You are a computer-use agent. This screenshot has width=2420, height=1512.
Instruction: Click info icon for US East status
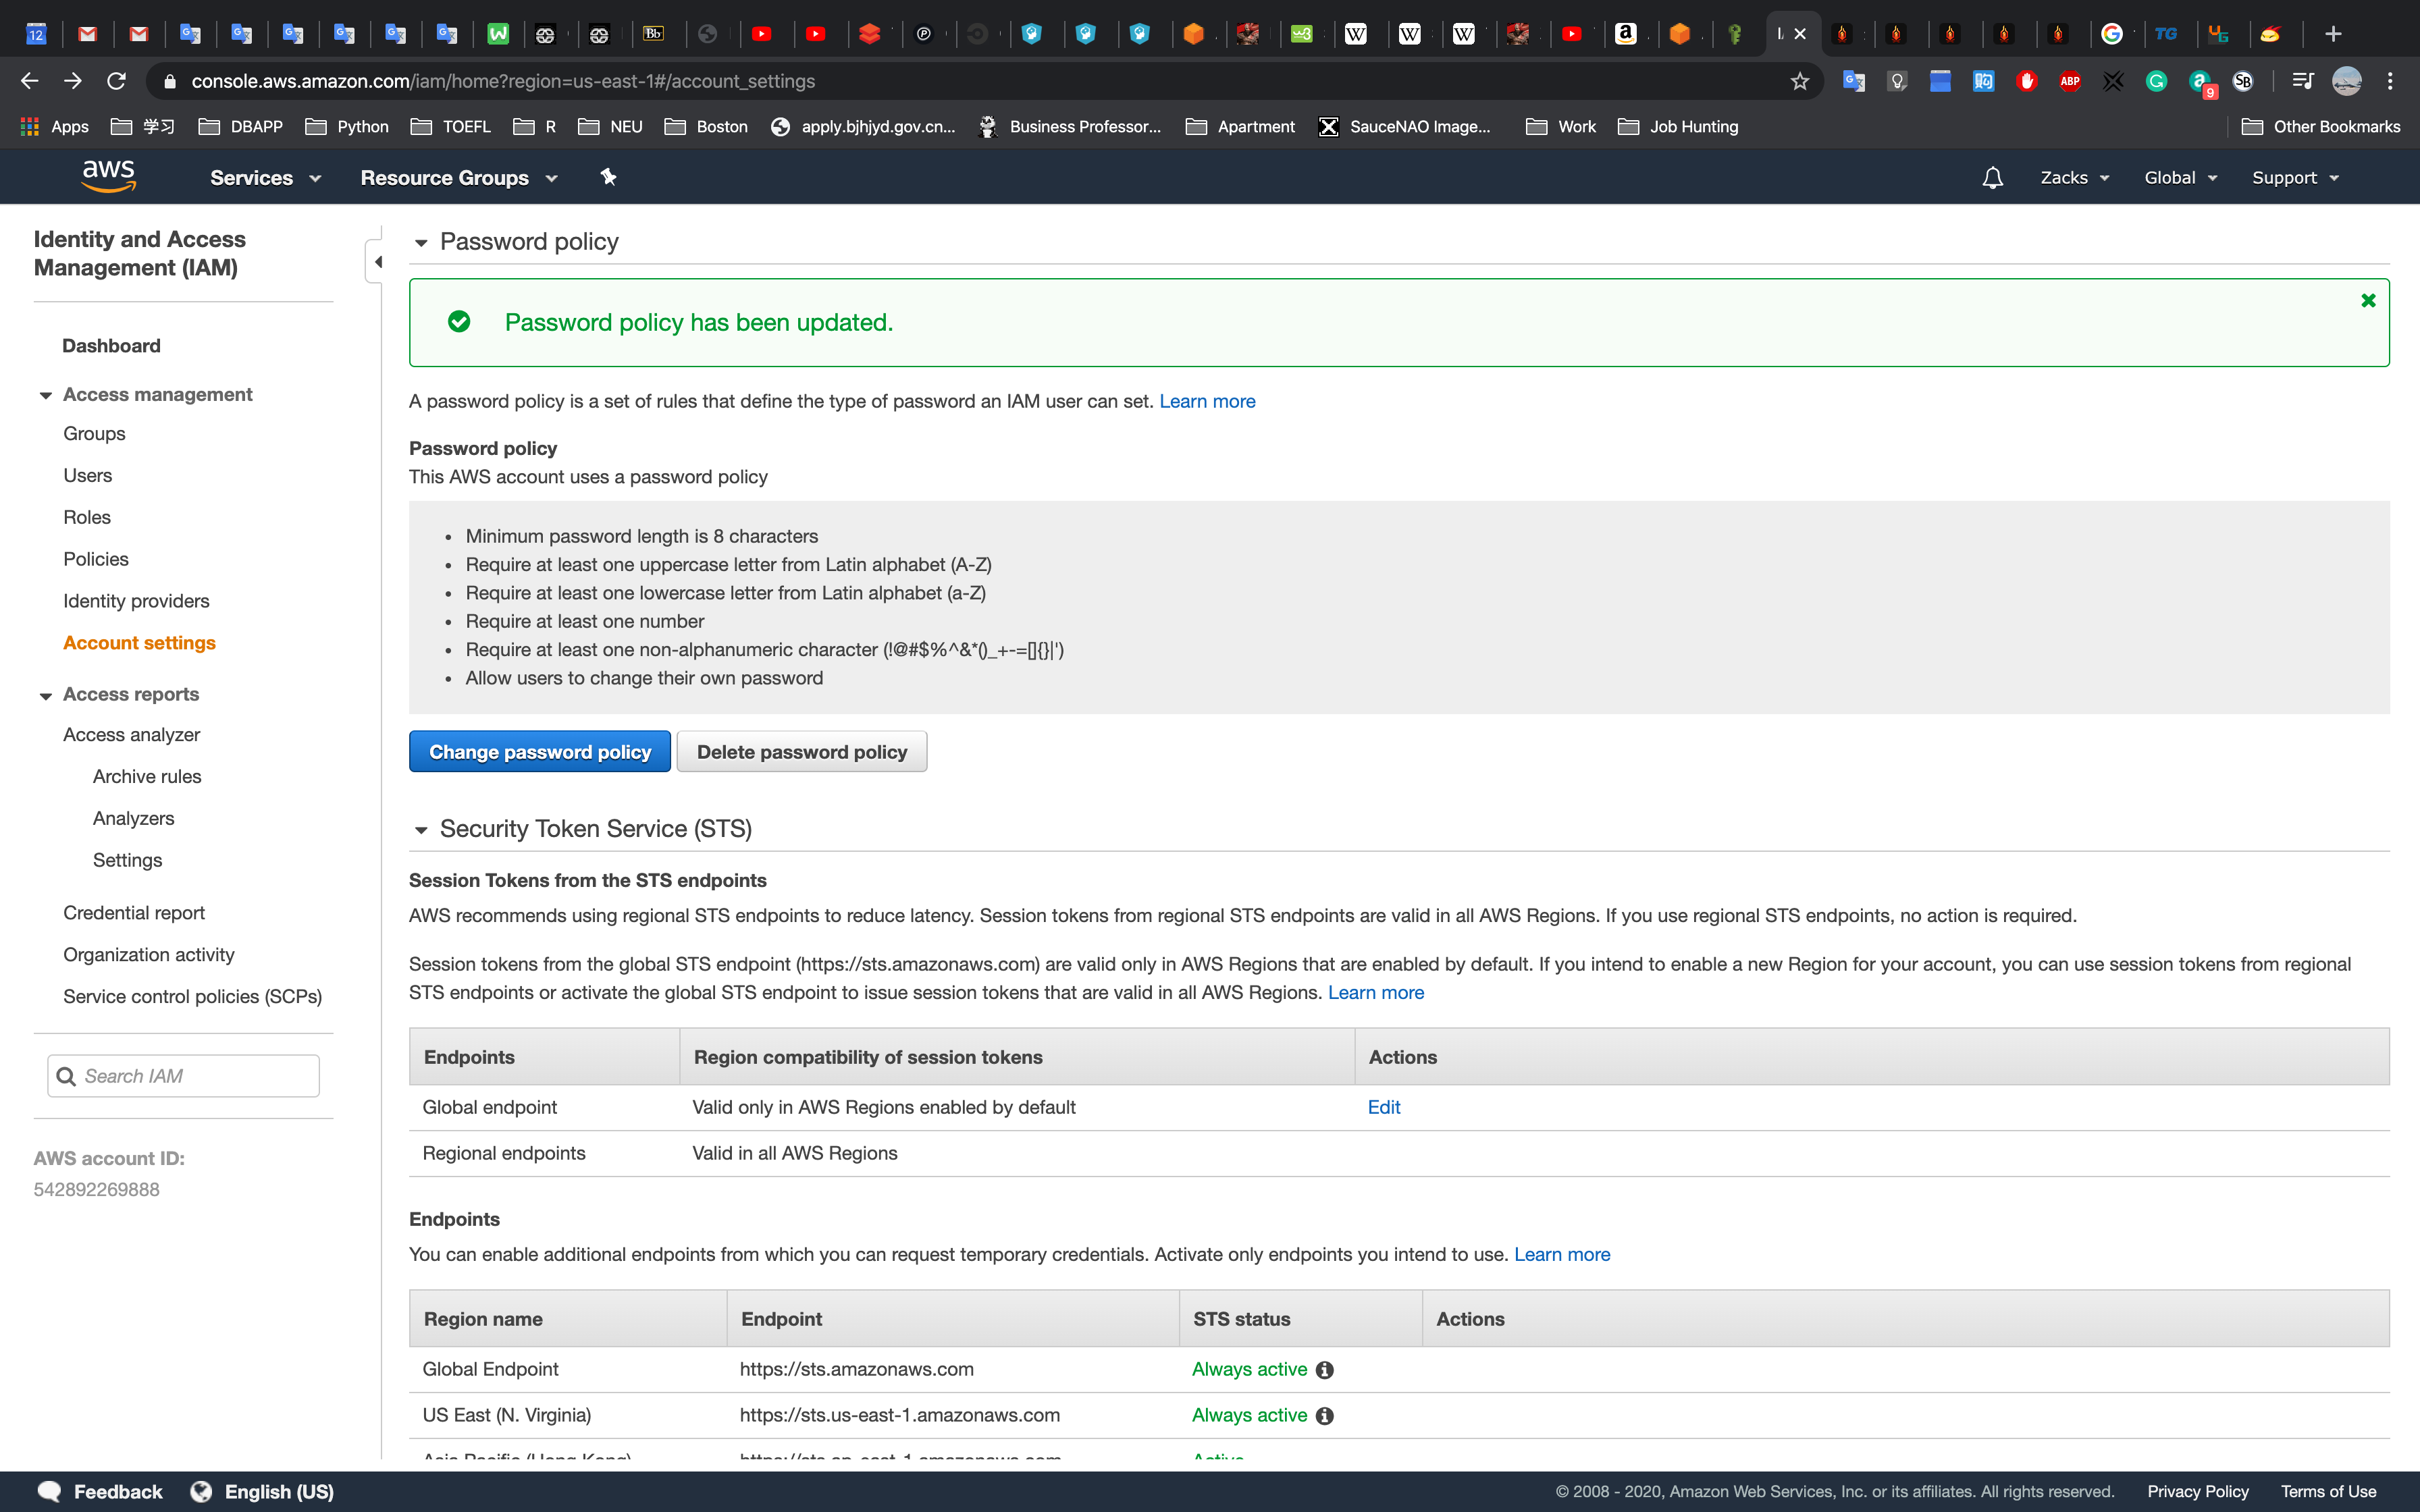[x=1324, y=1416]
